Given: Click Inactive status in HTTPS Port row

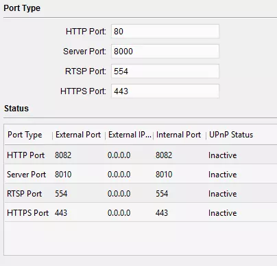Looking at the screenshot, I should 222,213.
